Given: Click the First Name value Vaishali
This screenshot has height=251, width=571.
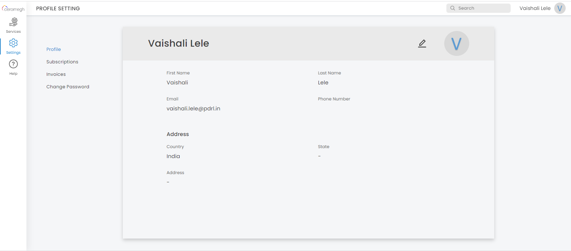Looking at the screenshot, I should point(177,83).
